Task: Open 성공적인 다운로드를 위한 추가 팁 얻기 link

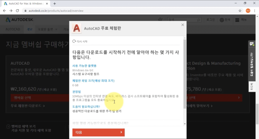Action: (x=97, y=111)
